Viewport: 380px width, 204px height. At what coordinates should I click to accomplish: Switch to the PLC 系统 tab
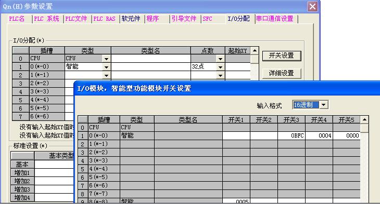click(46, 19)
